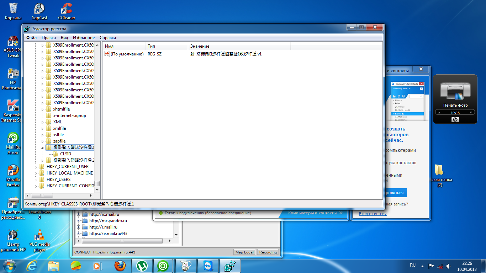This screenshot has width=486, height=273.
Task: Select the CLSID subkey in the tree
Action: click(x=65, y=154)
